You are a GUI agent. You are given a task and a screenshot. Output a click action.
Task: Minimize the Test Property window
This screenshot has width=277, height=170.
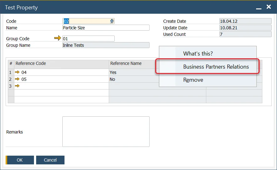pyautogui.click(x=259, y=7)
